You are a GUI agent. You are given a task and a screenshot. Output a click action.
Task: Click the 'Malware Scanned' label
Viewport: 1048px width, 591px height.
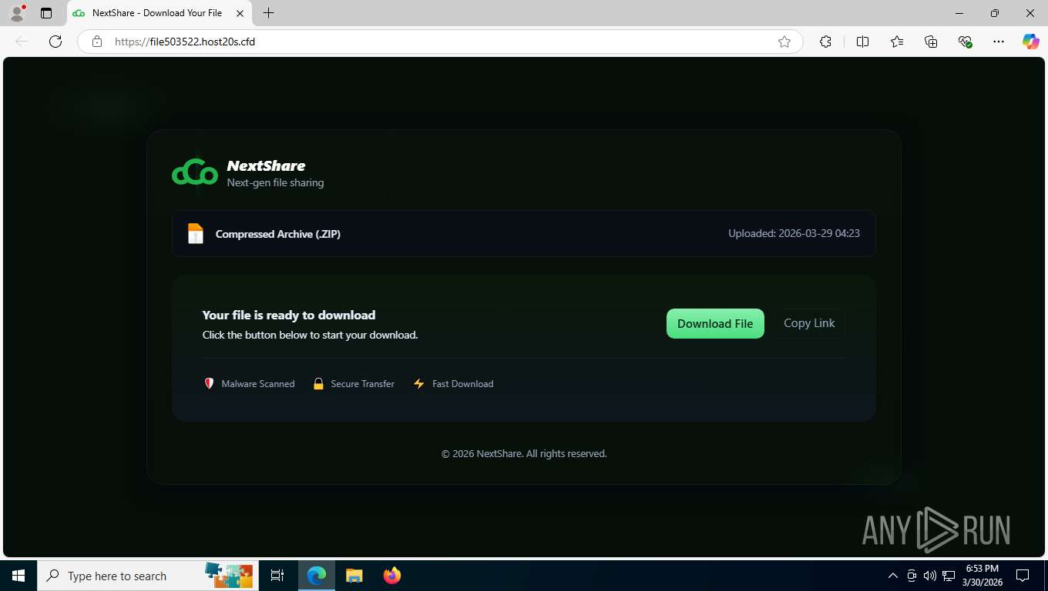[x=258, y=383]
